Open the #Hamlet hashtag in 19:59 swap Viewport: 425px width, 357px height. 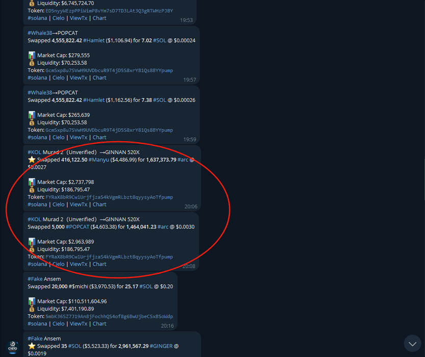click(x=94, y=100)
